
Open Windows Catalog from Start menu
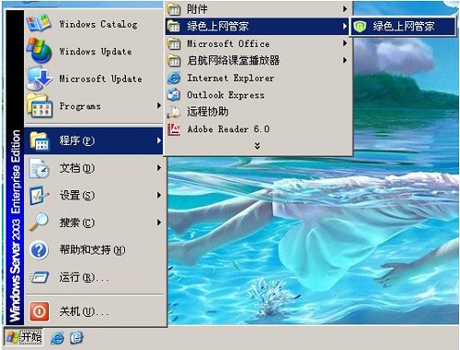[x=94, y=24]
